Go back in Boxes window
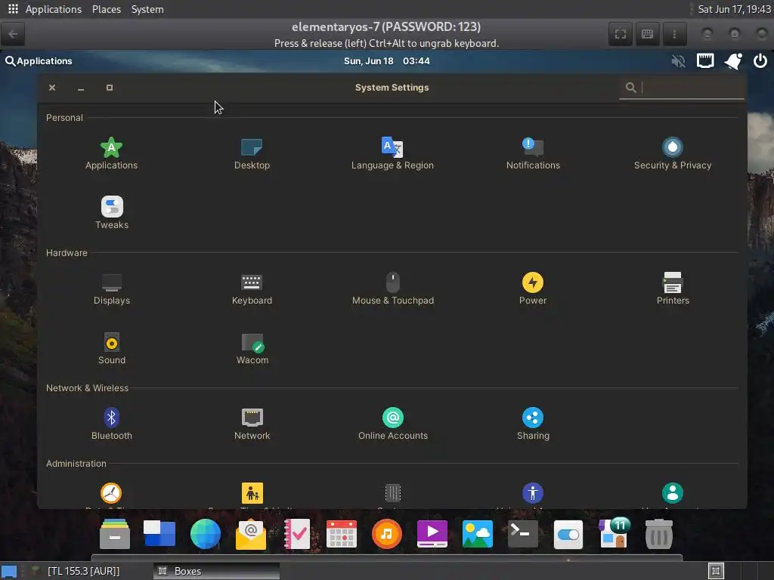Screen dimensions: 774x580 click(x=14, y=34)
